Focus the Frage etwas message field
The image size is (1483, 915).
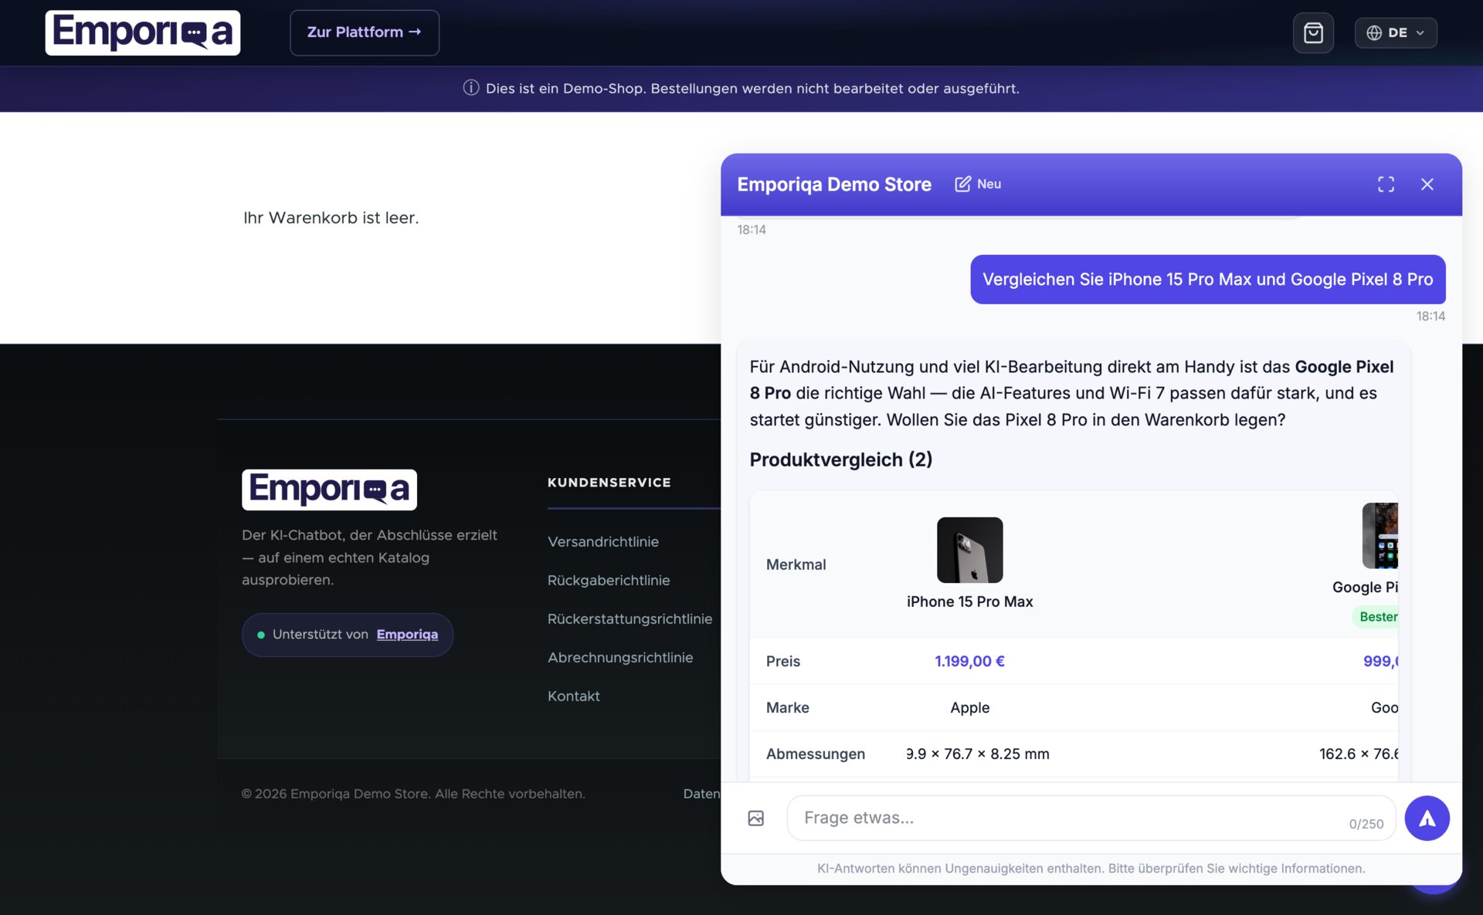1091,818
